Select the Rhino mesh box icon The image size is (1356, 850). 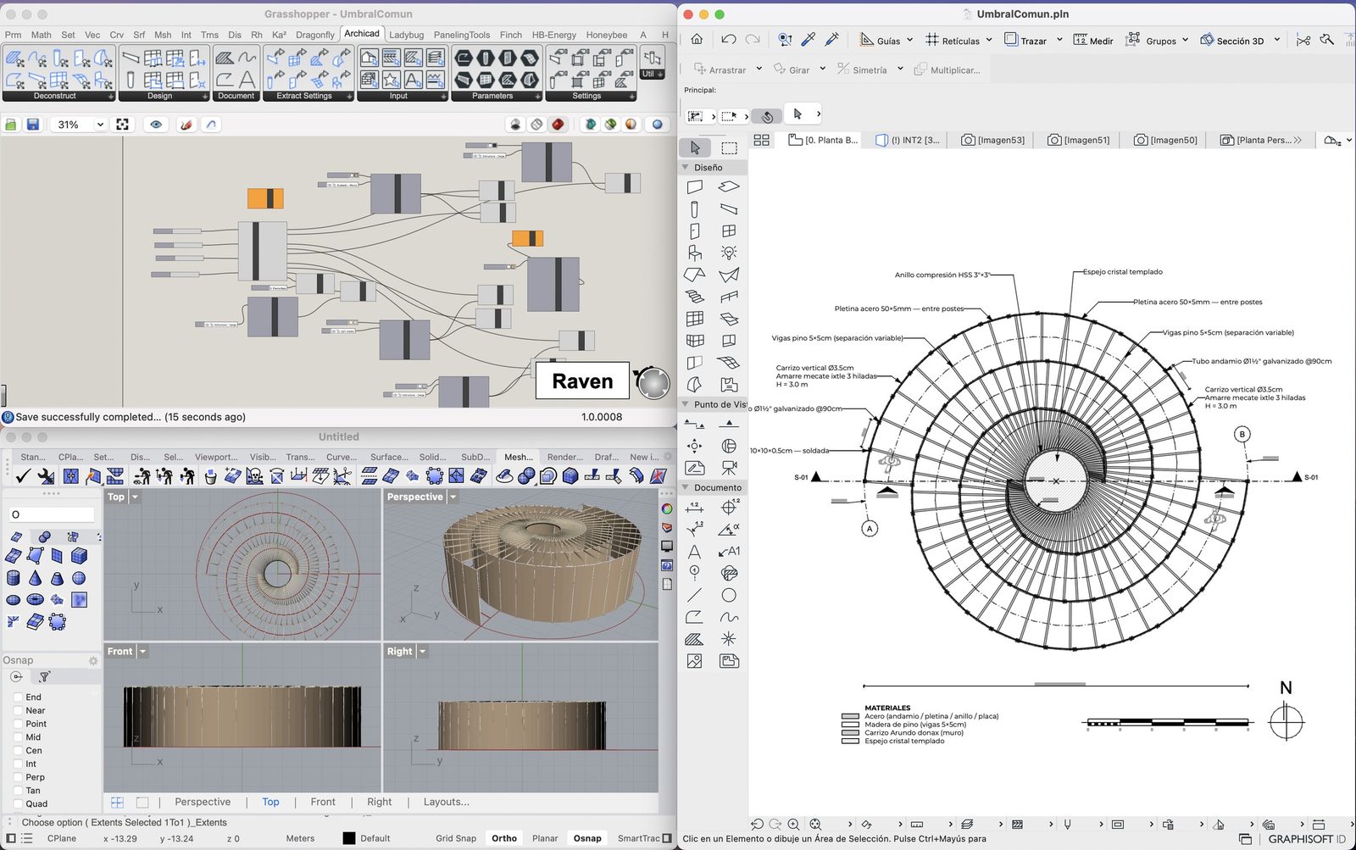click(x=79, y=556)
